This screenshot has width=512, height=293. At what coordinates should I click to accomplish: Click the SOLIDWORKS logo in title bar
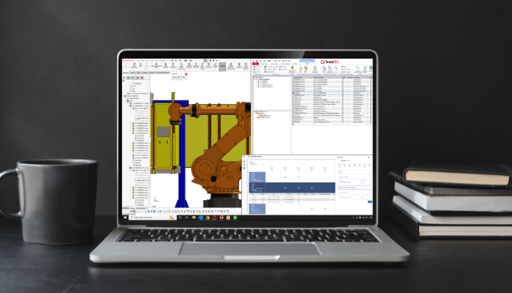128,61
